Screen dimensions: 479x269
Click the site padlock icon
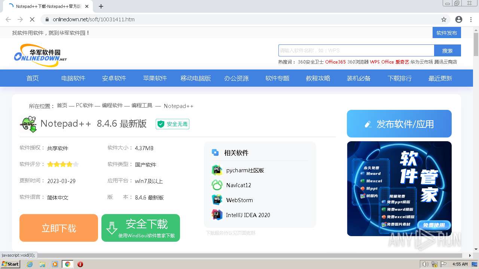[x=47, y=19]
